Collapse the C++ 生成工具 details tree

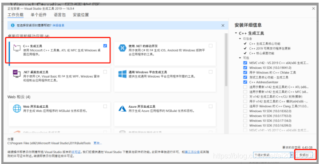click(x=236, y=33)
